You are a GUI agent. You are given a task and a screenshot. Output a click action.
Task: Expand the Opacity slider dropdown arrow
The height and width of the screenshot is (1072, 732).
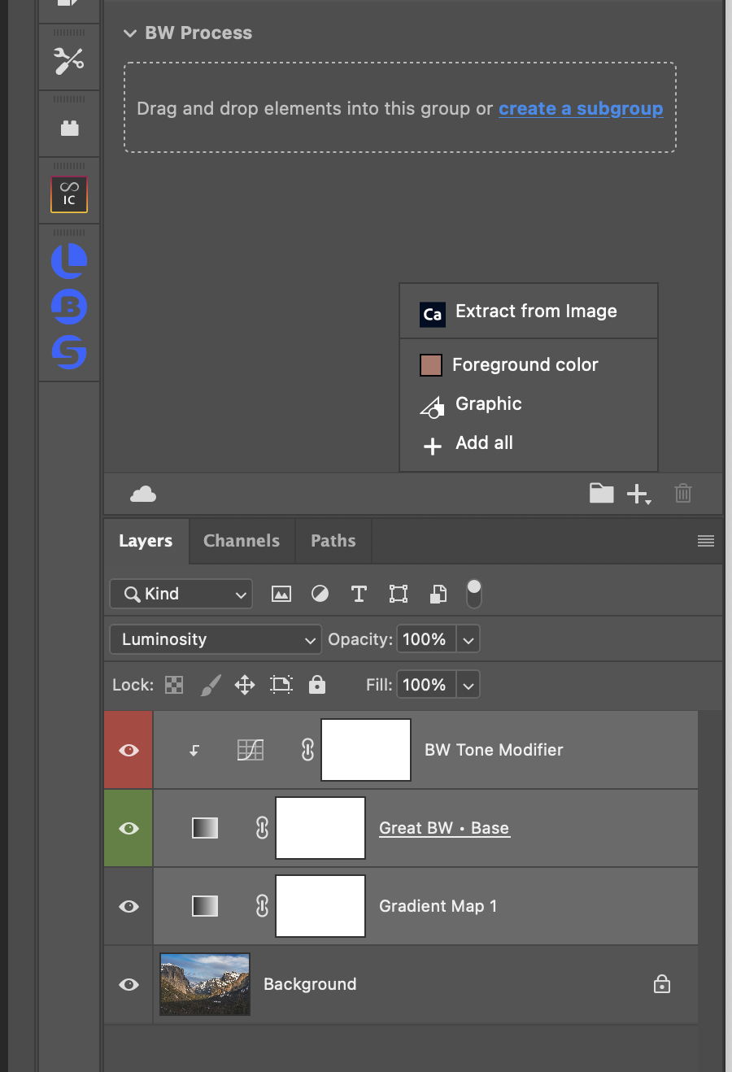[468, 639]
